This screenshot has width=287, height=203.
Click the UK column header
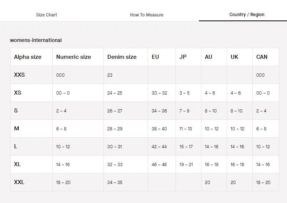234,57
